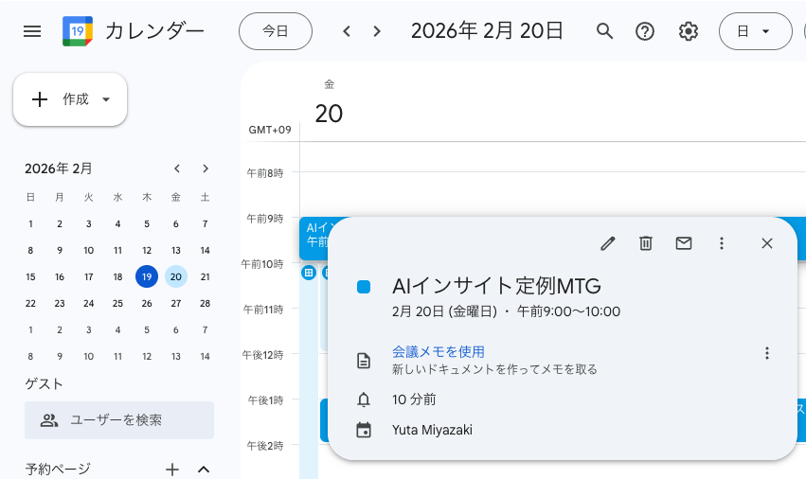Click the ユーザーを検索 field
The width and height of the screenshot is (806, 479).
click(119, 420)
